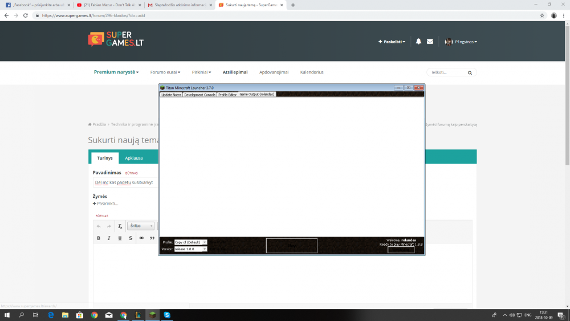Switch to the Facebook browser tab
The image size is (570, 321).
click(x=36, y=5)
